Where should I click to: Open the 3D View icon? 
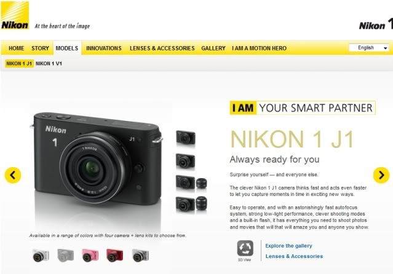(245, 248)
